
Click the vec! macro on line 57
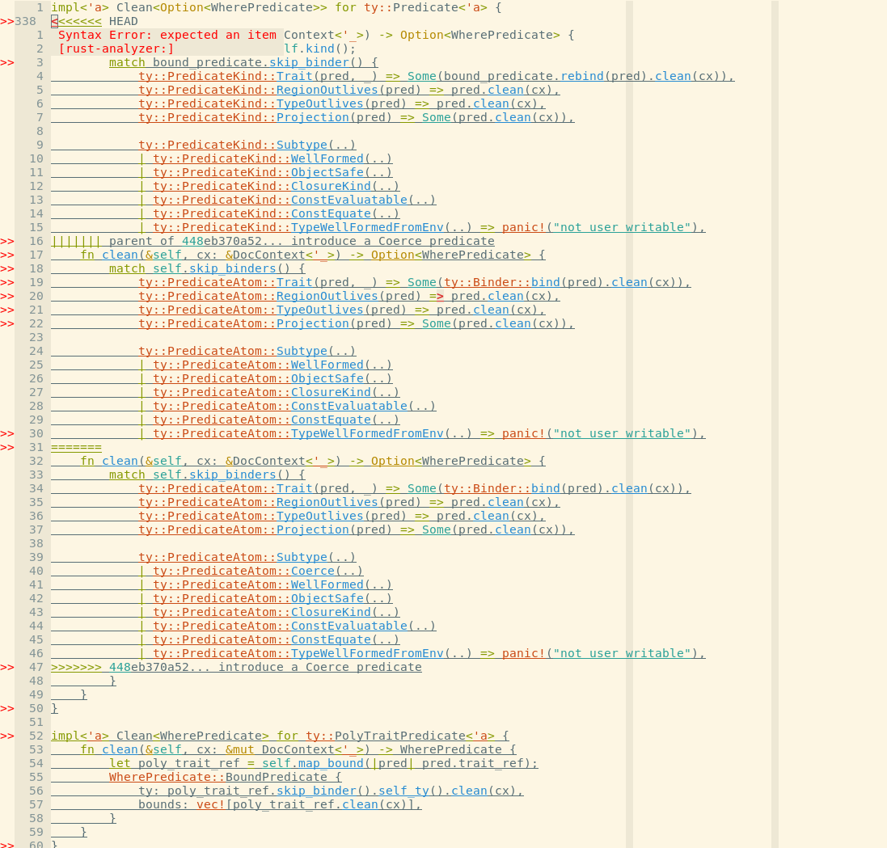[x=209, y=804]
